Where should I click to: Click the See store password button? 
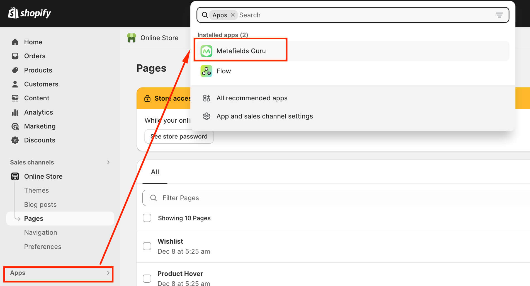[x=179, y=137]
